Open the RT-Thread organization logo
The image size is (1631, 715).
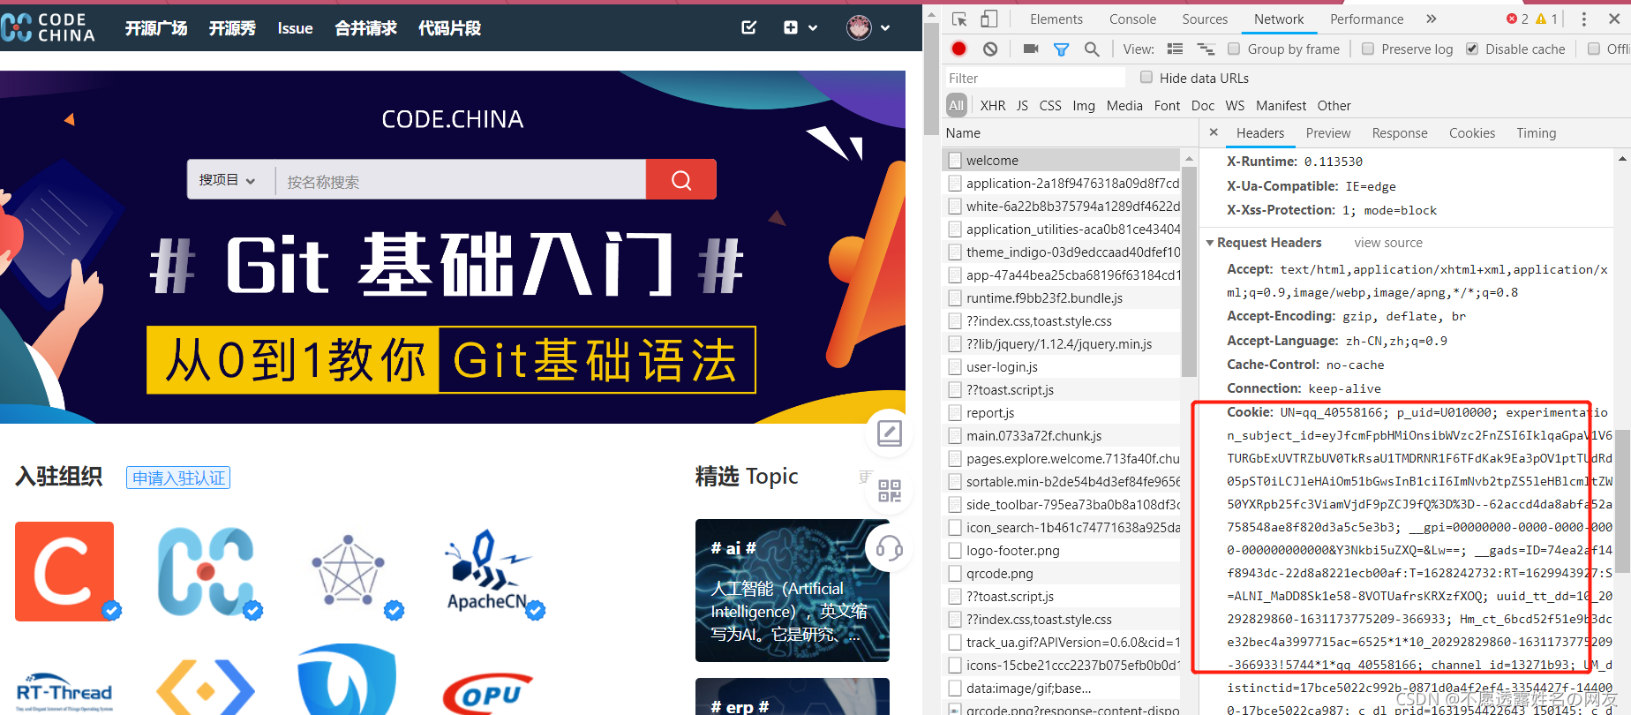[64, 692]
